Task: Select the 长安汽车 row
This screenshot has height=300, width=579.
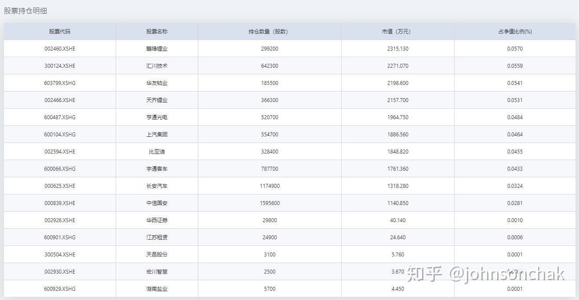Action: pos(157,186)
